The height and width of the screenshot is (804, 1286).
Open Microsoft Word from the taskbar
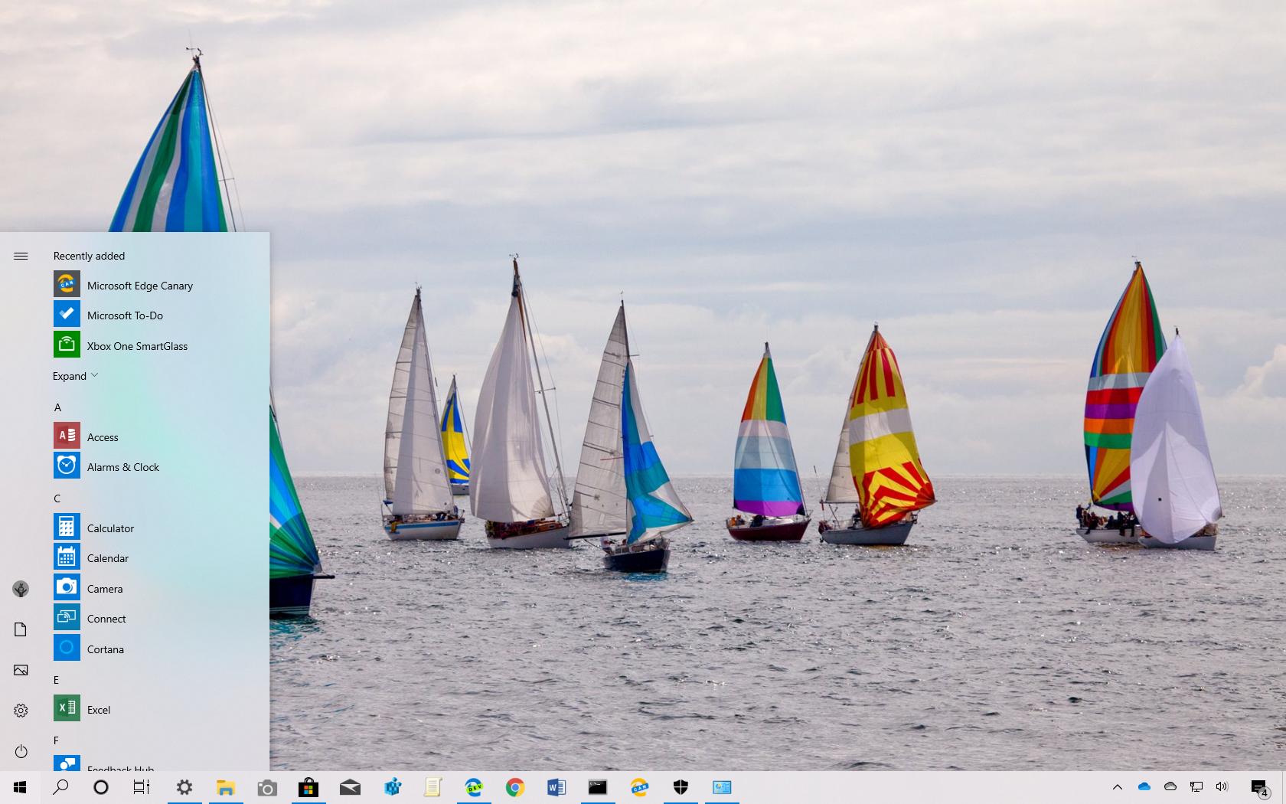(x=557, y=787)
